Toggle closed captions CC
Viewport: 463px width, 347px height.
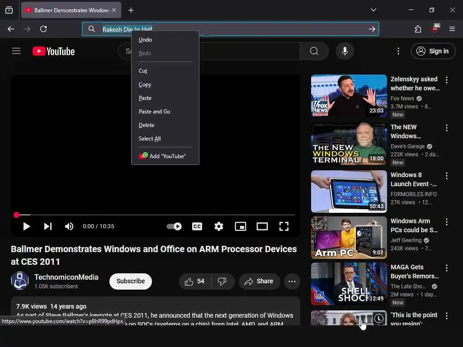(x=197, y=226)
